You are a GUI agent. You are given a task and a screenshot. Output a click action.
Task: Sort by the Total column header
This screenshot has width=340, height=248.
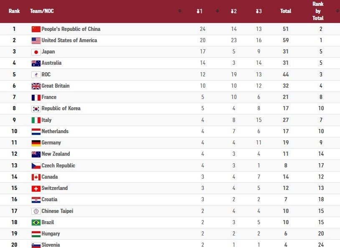click(x=286, y=11)
